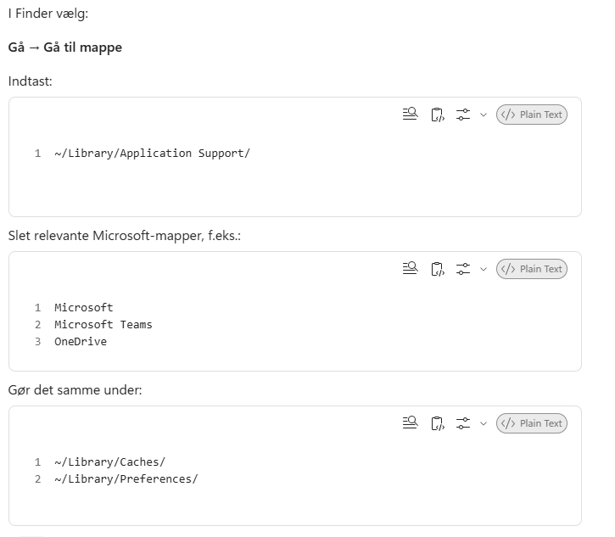Click the search-lines icon in the Caches block

coord(411,422)
